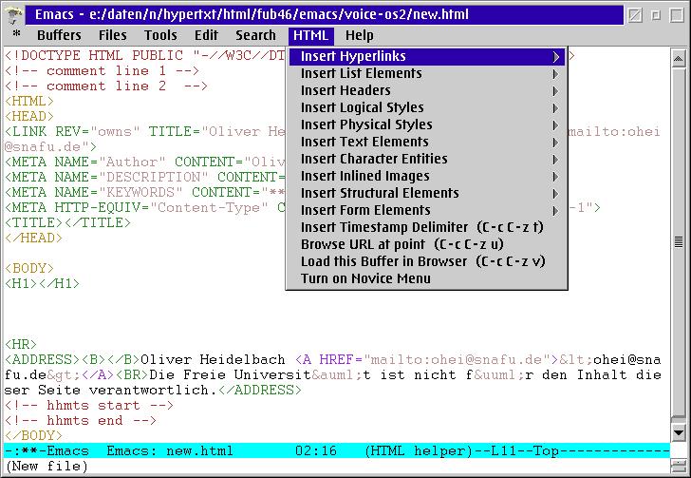Viewport: 691px width, 478px height.
Task: Expand the Insert Text Elements submenu
Action: point(426,142)
